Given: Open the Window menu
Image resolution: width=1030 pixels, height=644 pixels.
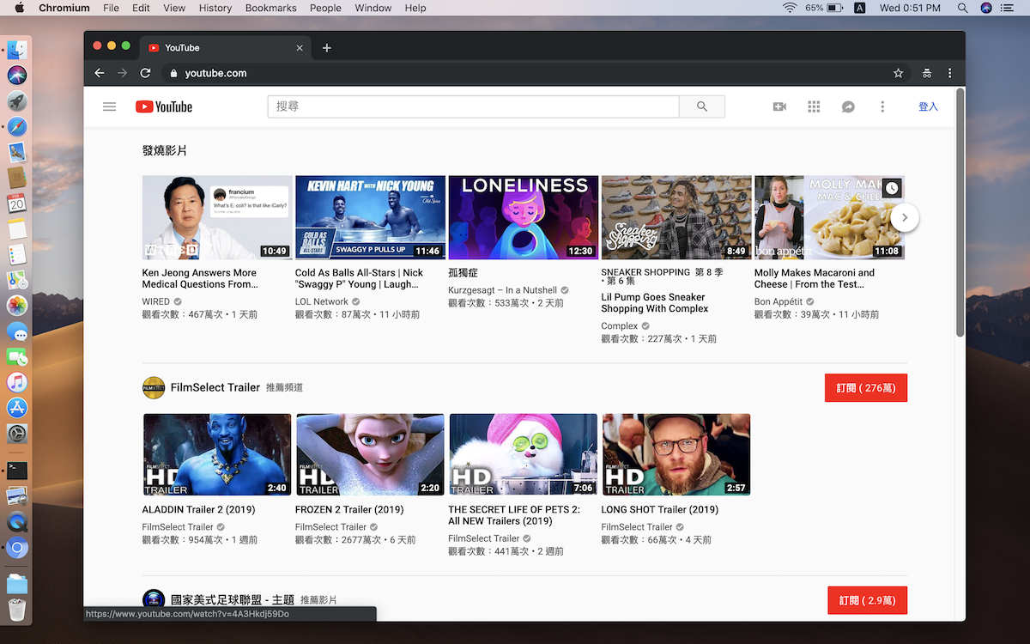Looking at the screenshot, I should click(x=373, y=8).
